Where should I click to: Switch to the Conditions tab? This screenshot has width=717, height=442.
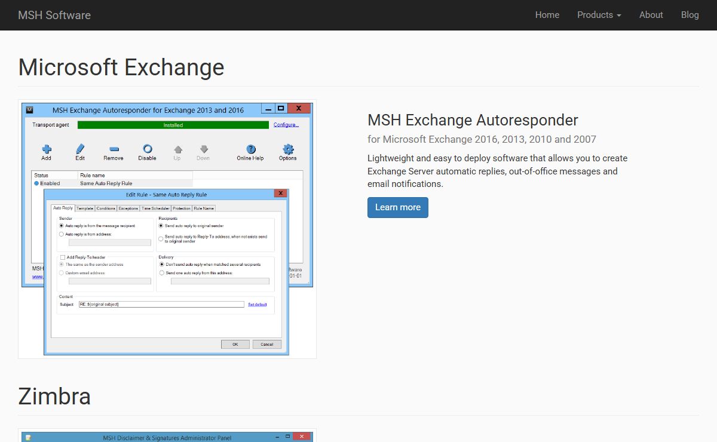106,208
